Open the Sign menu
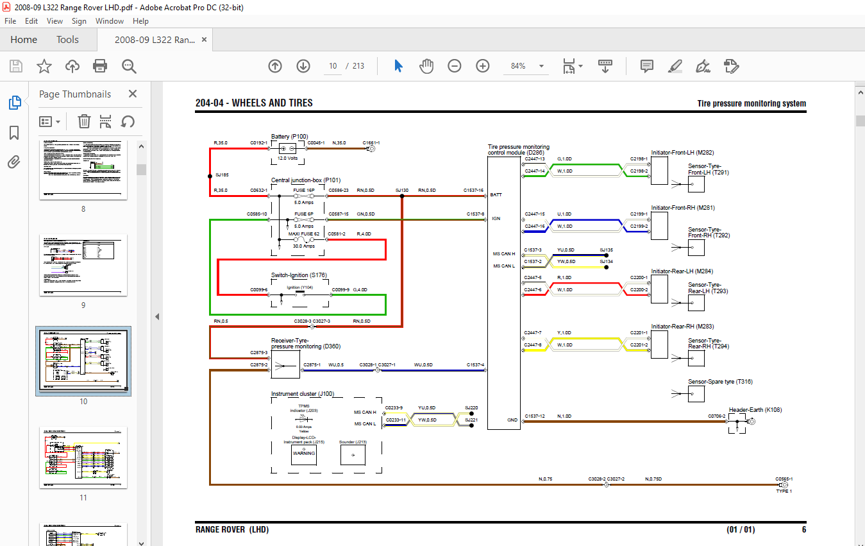The height and width of the screenshot is (546, 865). pyautogui.click(x=79, y=21)
